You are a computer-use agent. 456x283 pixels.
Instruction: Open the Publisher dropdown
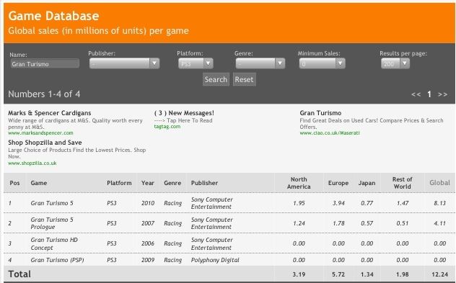[125, 63]
